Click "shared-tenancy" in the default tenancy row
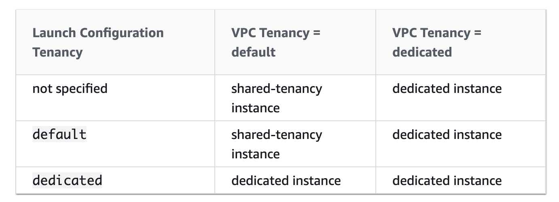 (277, 135)
